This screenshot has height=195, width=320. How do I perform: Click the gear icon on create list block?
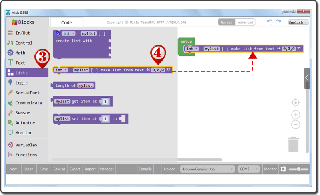(x=58, y=33)
